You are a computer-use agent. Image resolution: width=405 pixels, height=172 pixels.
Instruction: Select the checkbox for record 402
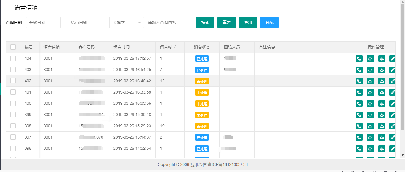point(13,81)
